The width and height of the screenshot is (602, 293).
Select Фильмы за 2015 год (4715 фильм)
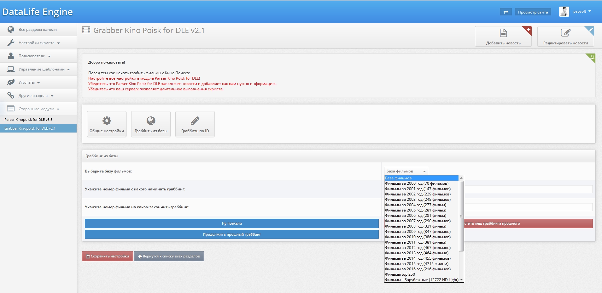point(422,264)
